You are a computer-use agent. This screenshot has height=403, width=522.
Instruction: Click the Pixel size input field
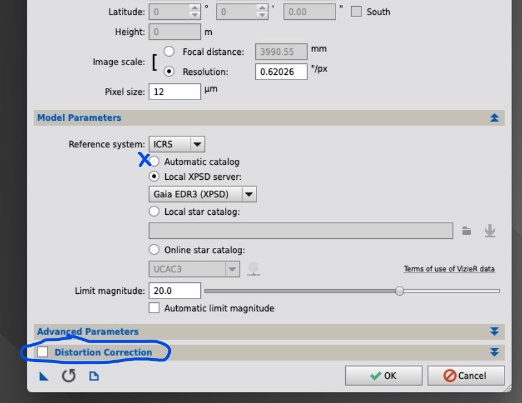click(x=175, y=92)
